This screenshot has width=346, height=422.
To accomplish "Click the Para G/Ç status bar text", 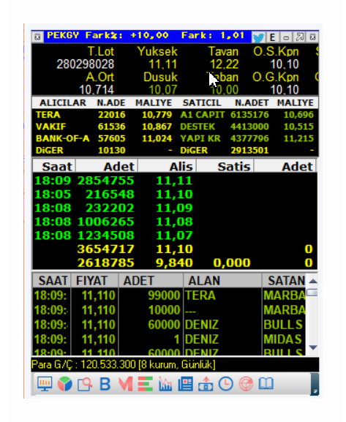I will [x=124, y=365].
